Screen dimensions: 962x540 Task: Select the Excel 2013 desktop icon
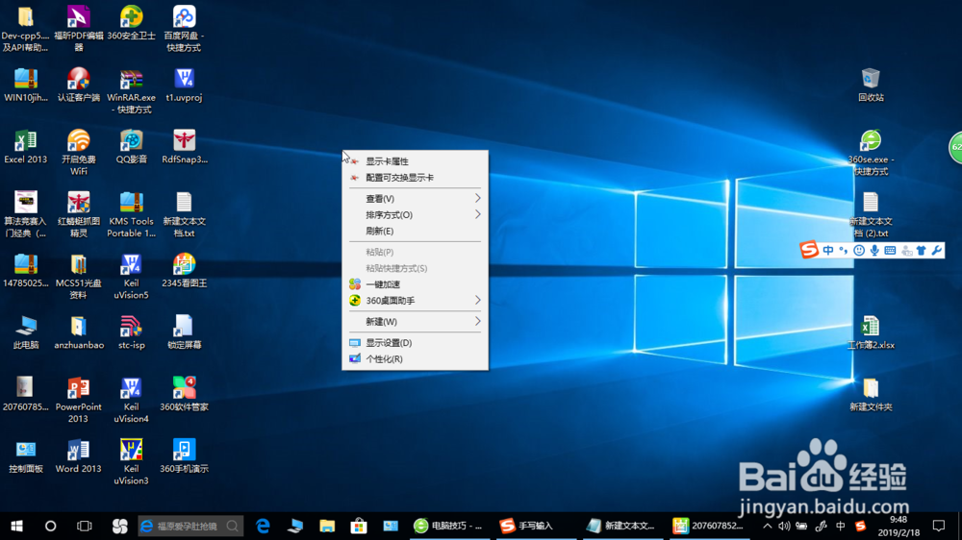25,146
